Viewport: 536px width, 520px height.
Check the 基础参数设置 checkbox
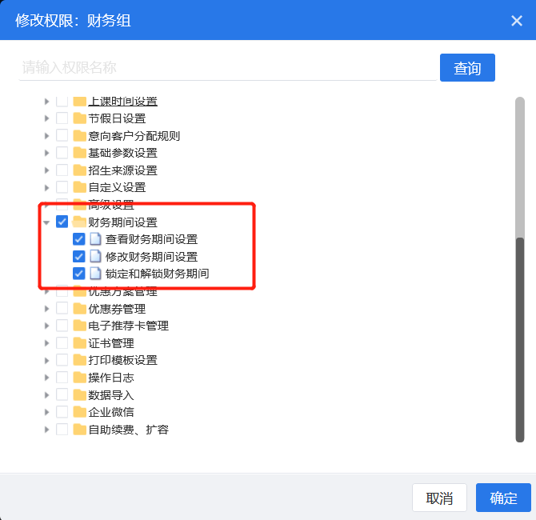point(62,153)
